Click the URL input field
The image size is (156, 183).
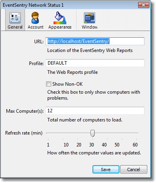pos(95,41)
